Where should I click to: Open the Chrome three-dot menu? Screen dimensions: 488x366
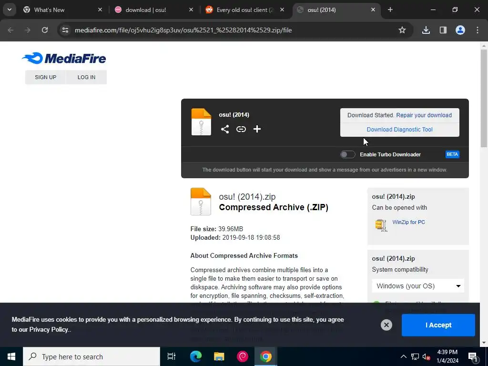(478, 30)
